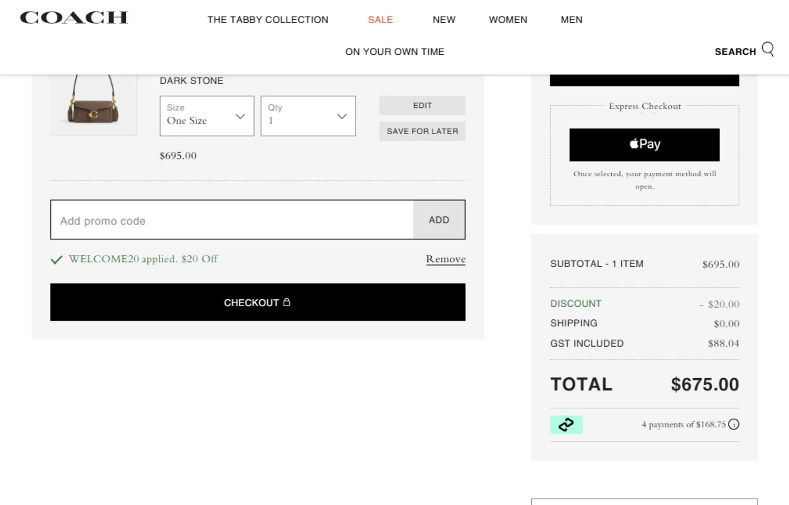
Task: Open the Women menu
Action: (x=508, y=20)
